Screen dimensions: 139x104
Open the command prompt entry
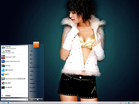pyautogui.click(x=15, y=87)
